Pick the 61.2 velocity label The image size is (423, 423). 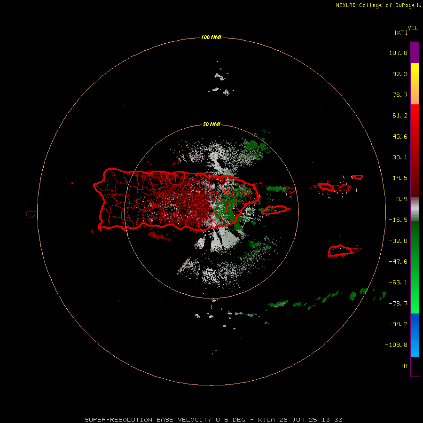click(x=400, y=116)
